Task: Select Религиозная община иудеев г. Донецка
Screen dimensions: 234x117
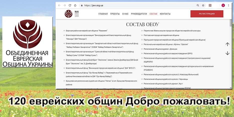Action: (160, 49)
